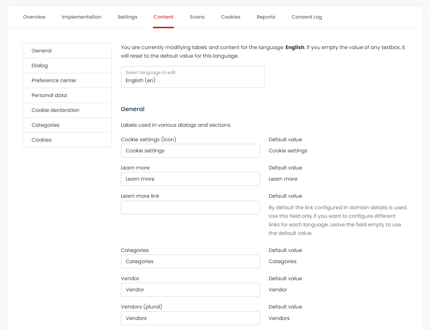Open the language selection dropdown
The image size is (431, 330).
click(x=192, y=77)
